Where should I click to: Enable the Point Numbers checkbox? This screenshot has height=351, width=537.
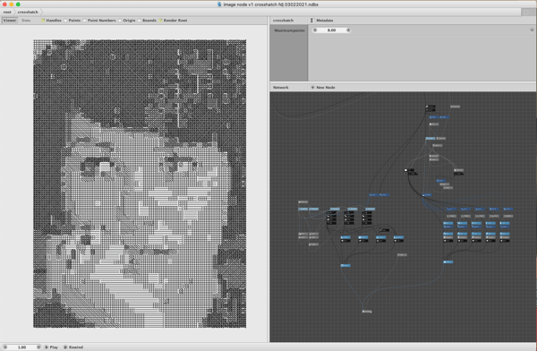[84, 21]
